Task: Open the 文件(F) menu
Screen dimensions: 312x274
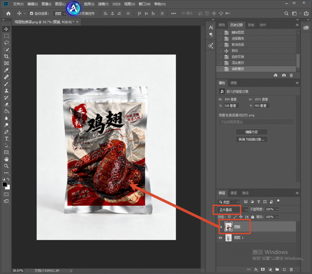Action: coord(18,4)
